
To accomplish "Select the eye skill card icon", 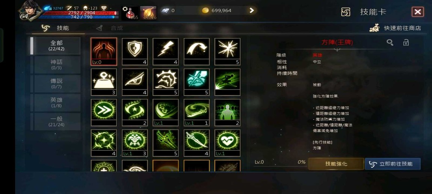I will [135, 82].
